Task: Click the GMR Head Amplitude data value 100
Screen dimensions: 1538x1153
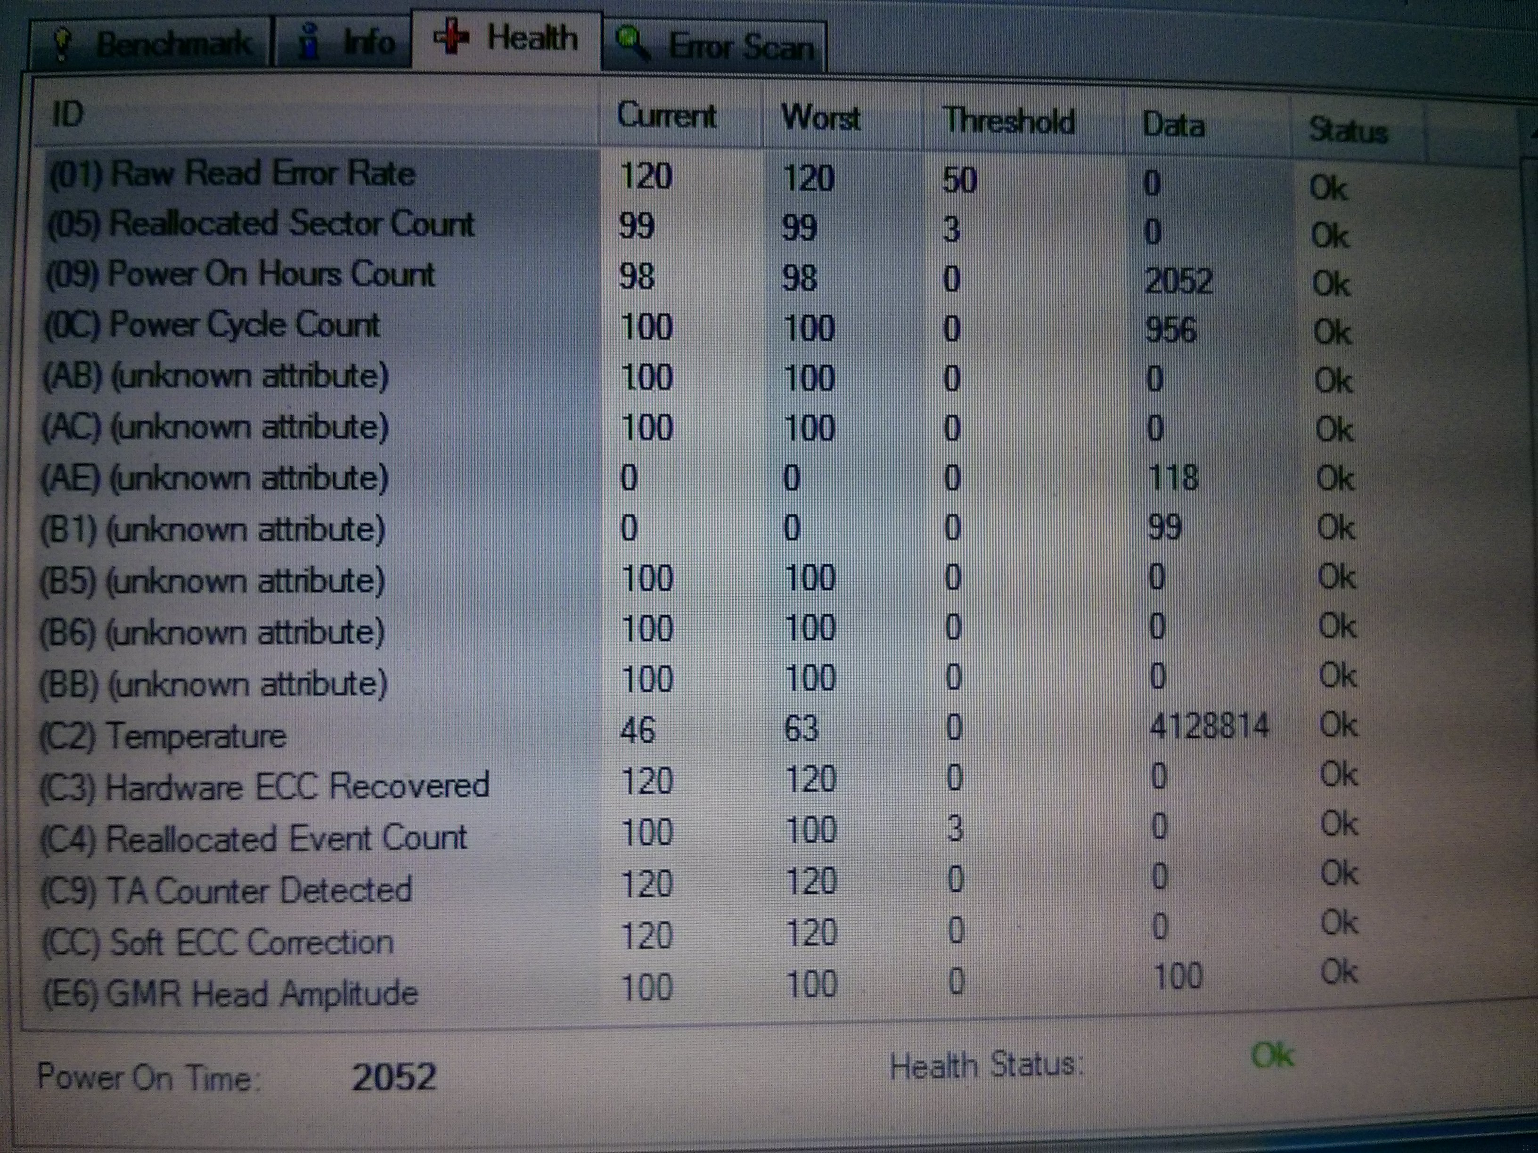Action: (x=1178, y=976)
